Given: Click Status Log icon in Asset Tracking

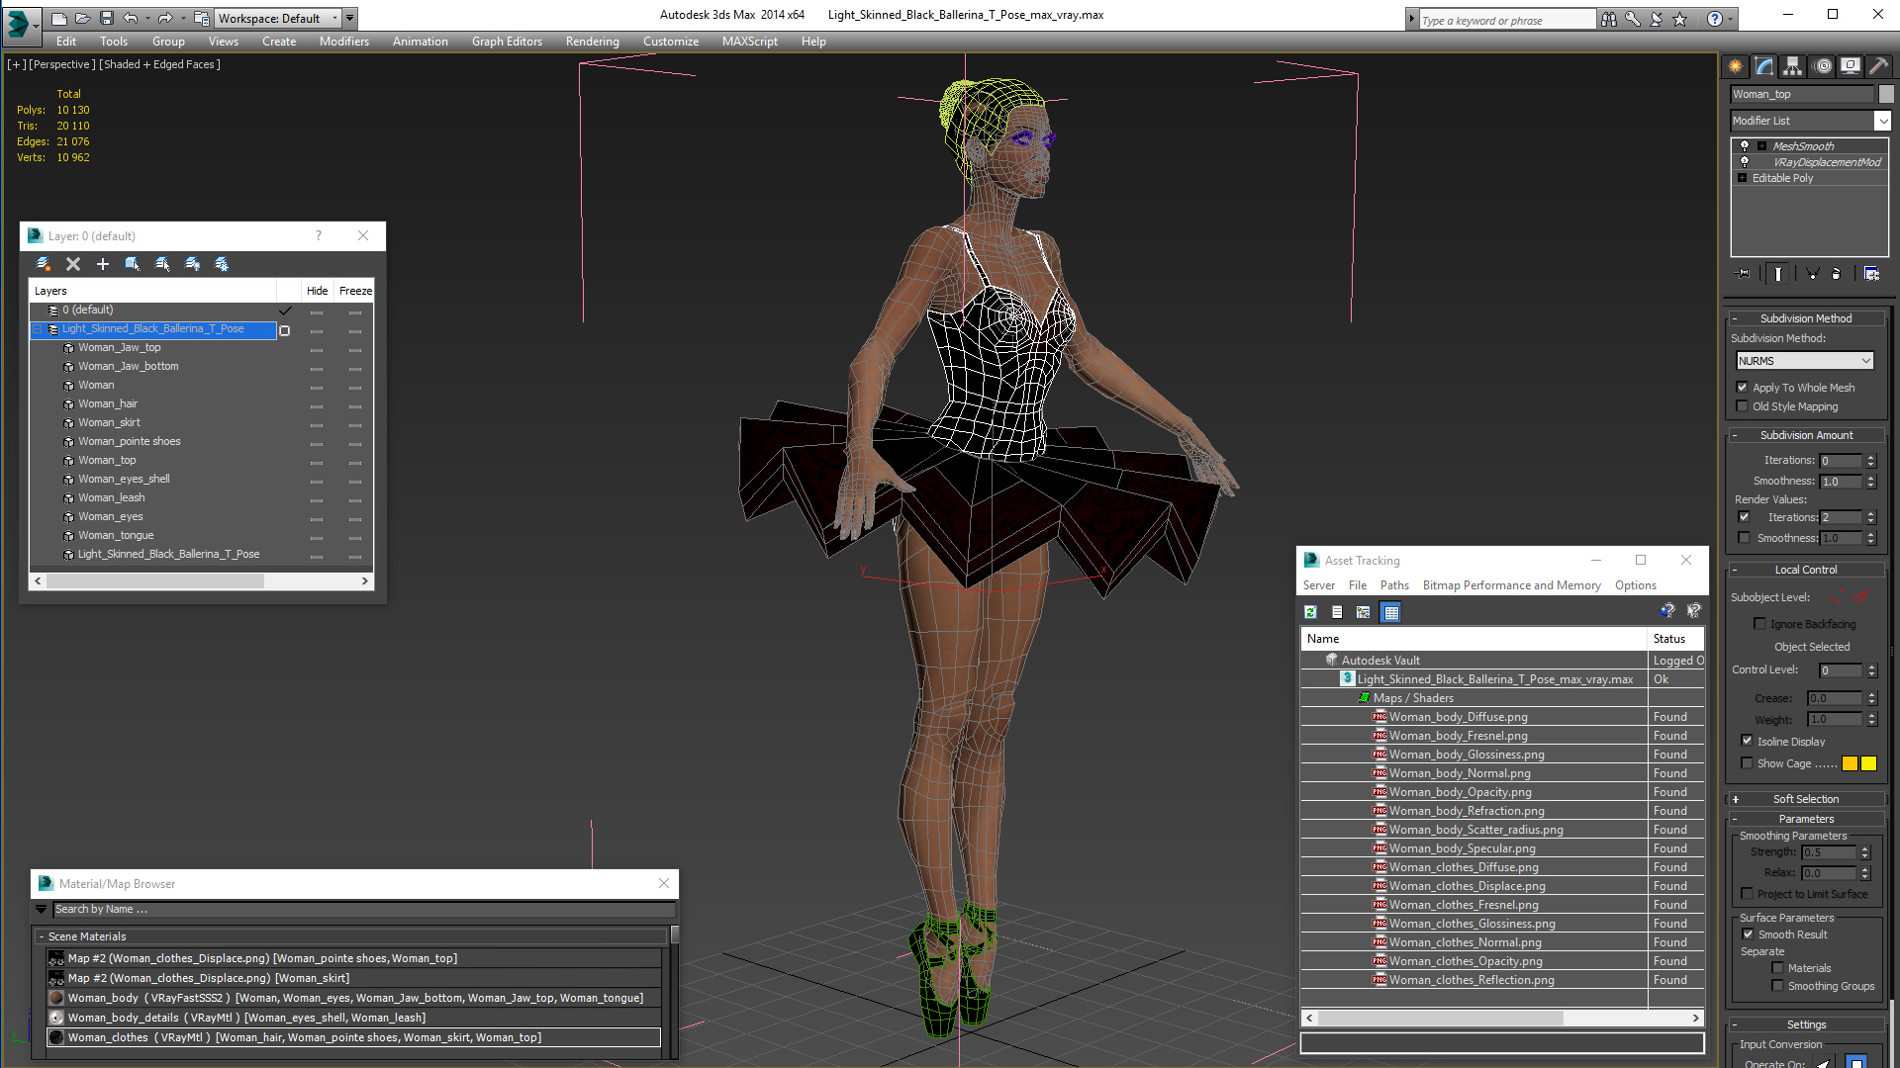Looking at the screenshot, I should point(1337,612).
